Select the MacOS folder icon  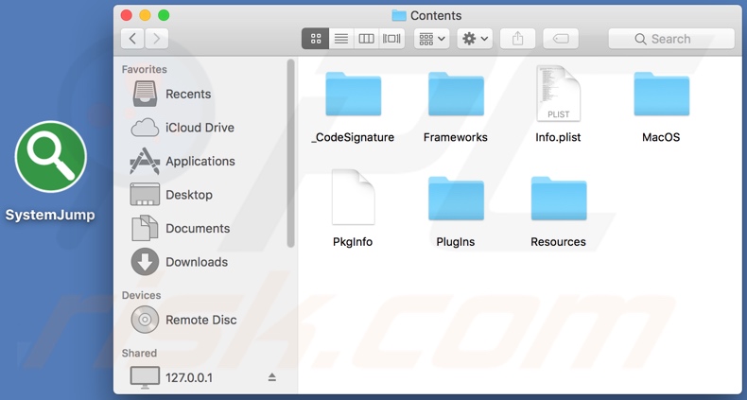click(x=661, y=95)
